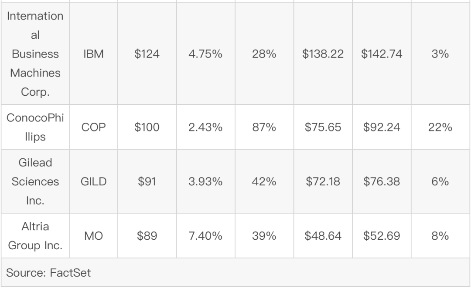The image size is (471, 288).
Task: Select the 4.75% cell
Action: tap(205, 54)
